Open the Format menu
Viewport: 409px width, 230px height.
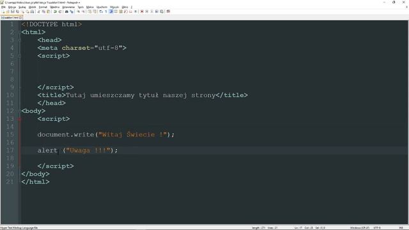[43, 7]
